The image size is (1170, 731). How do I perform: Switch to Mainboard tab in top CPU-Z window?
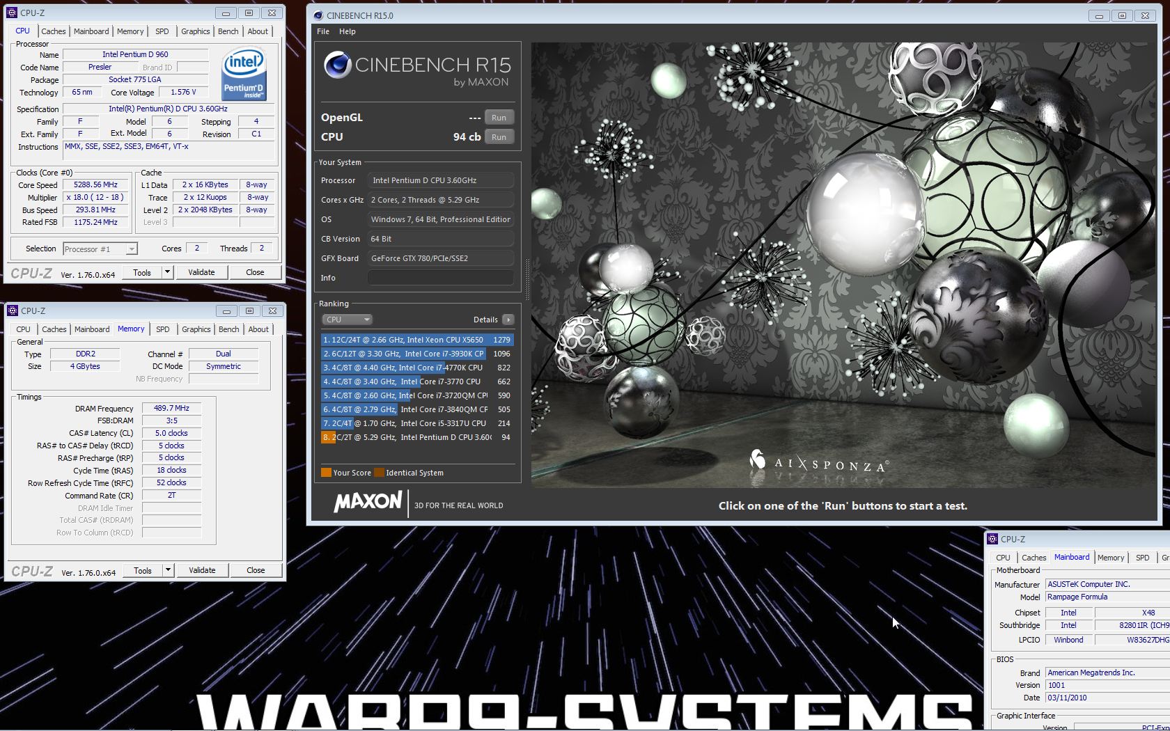[x=91, y=31]
